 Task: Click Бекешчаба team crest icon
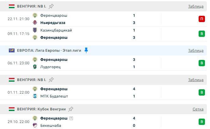(x=35, y=126)
